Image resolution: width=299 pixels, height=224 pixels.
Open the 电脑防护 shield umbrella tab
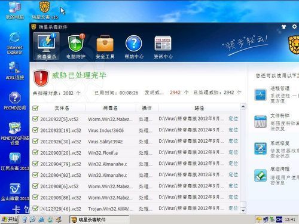point(76,47)
